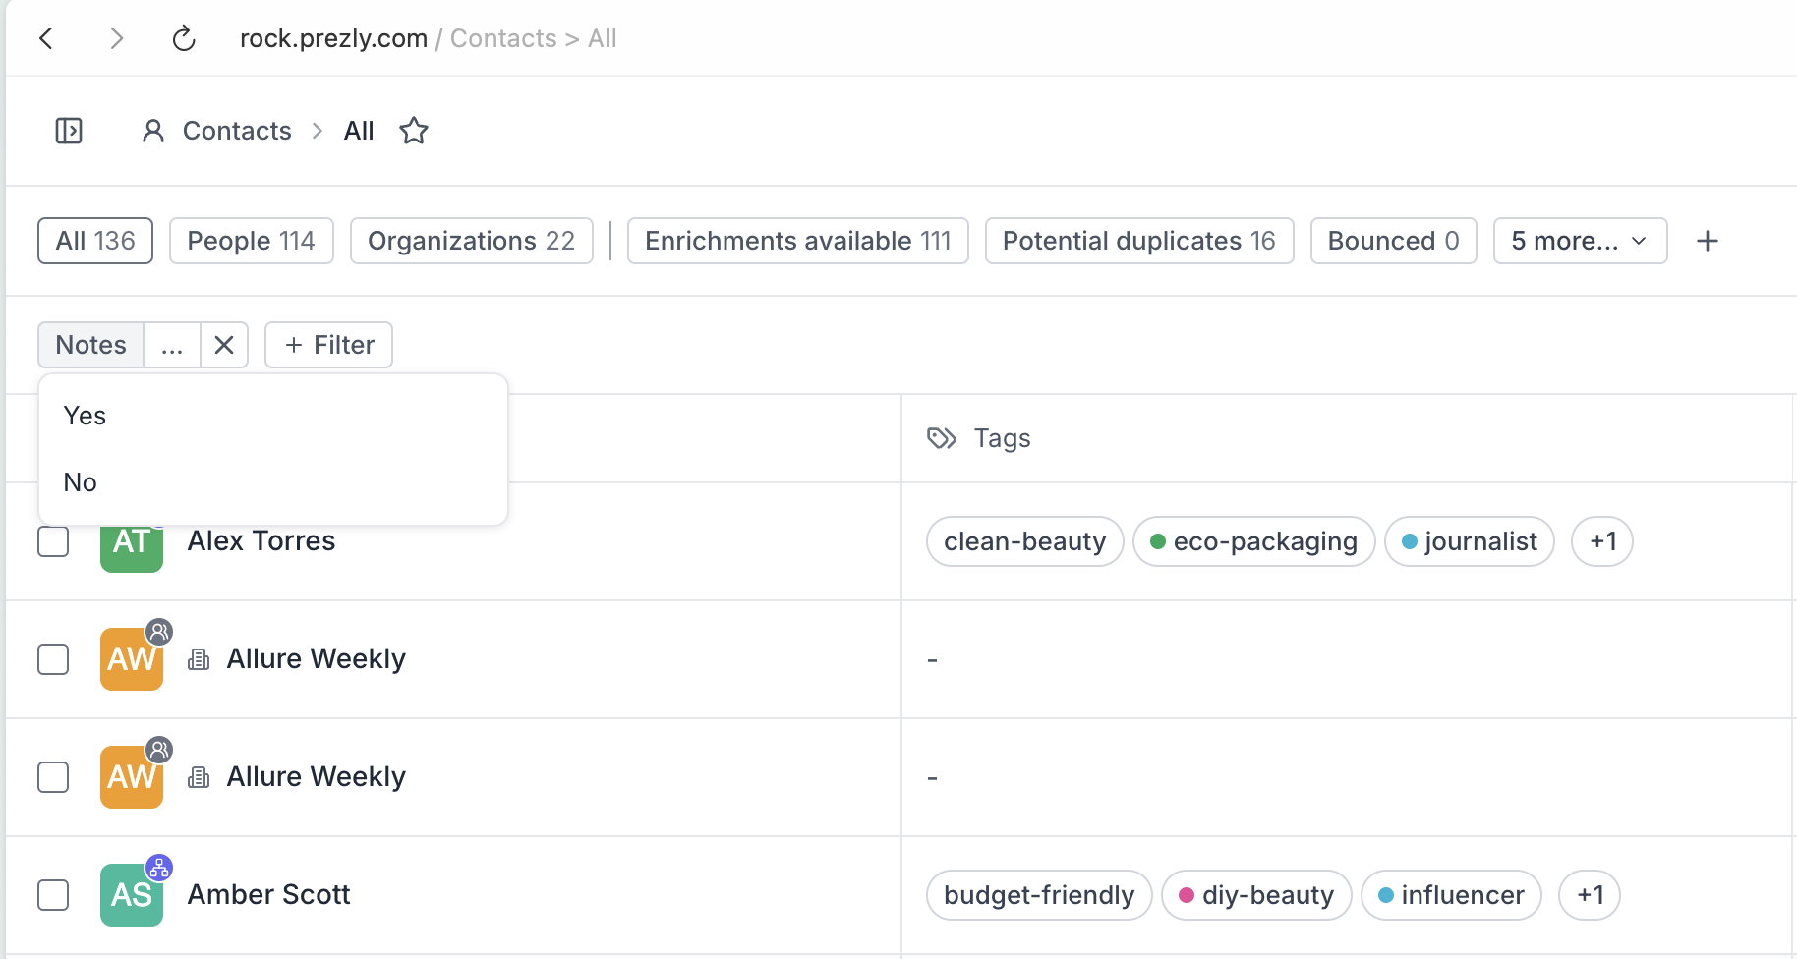Click the green eco-packaging tag
The image size is (1797, 959).
pyautogui.click(x=1253, y=541)
